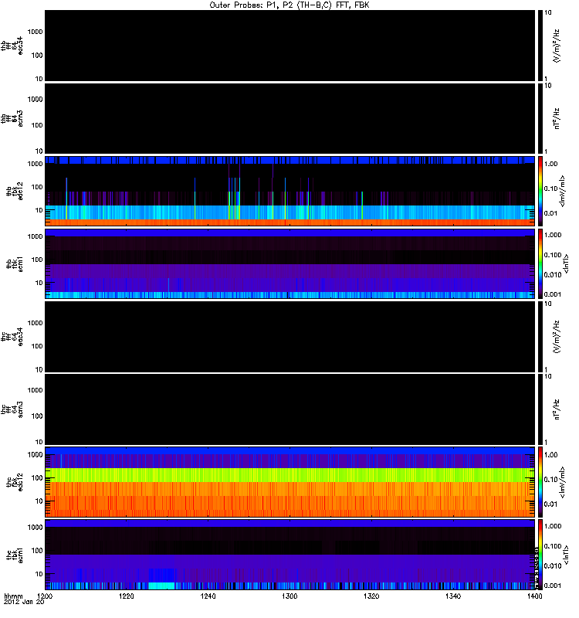Viewport: 579px width, 618px height.
Task: Click the 'nT²/Hz' unit label of thb scm3
Action: (x=557, y=118)
